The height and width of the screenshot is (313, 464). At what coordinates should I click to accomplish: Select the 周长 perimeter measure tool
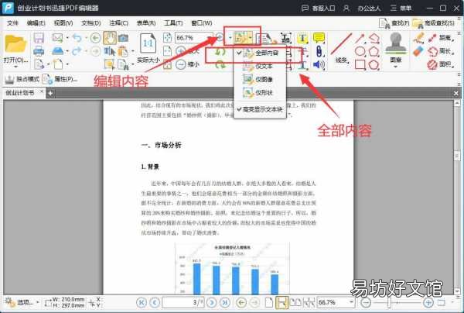click(440, 51)
